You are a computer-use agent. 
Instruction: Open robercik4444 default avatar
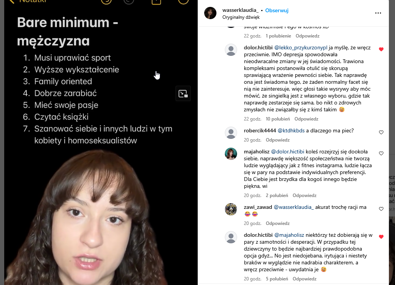pos(231,133)
